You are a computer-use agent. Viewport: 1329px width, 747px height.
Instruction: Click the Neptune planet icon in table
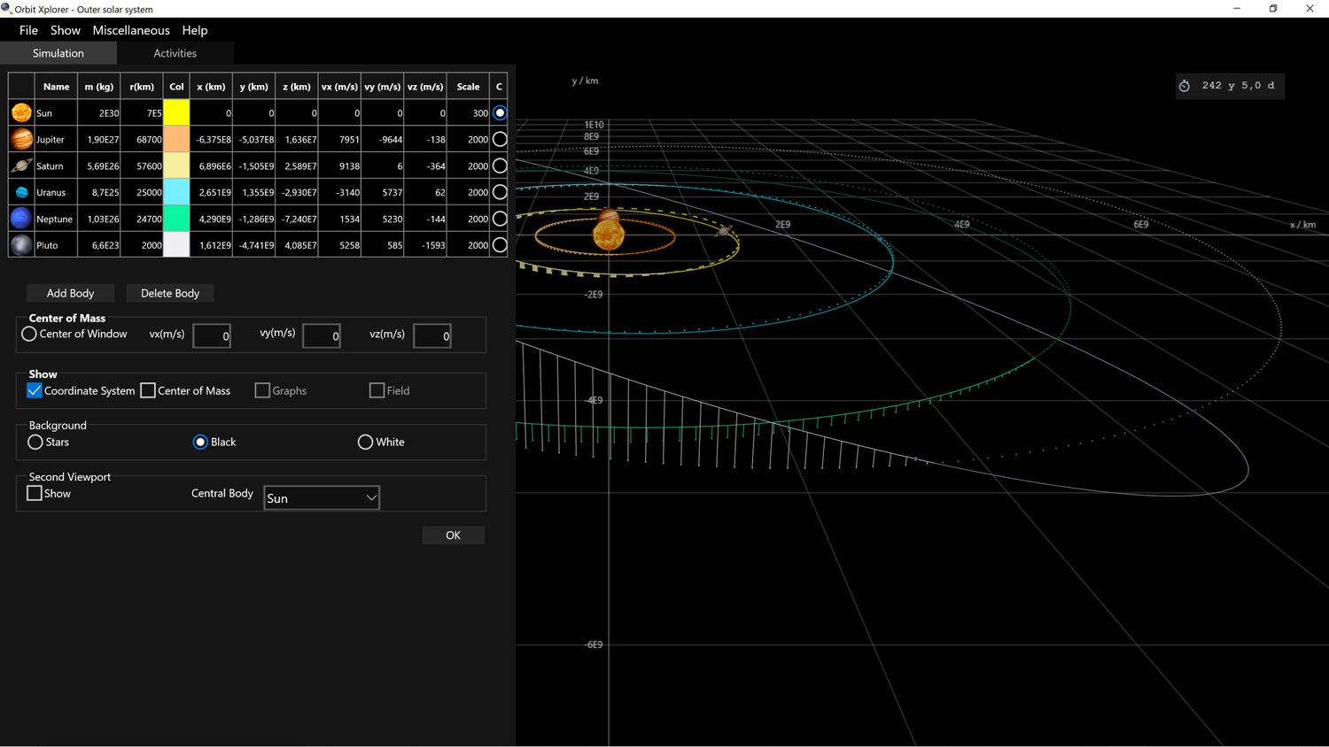[x=21, y=219]
